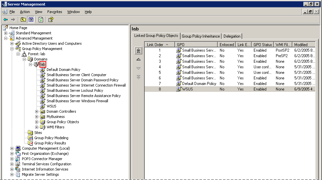Click the move link to bottom arrow
Viewport: 322px width, 180px height.
(x=139, y=77)
